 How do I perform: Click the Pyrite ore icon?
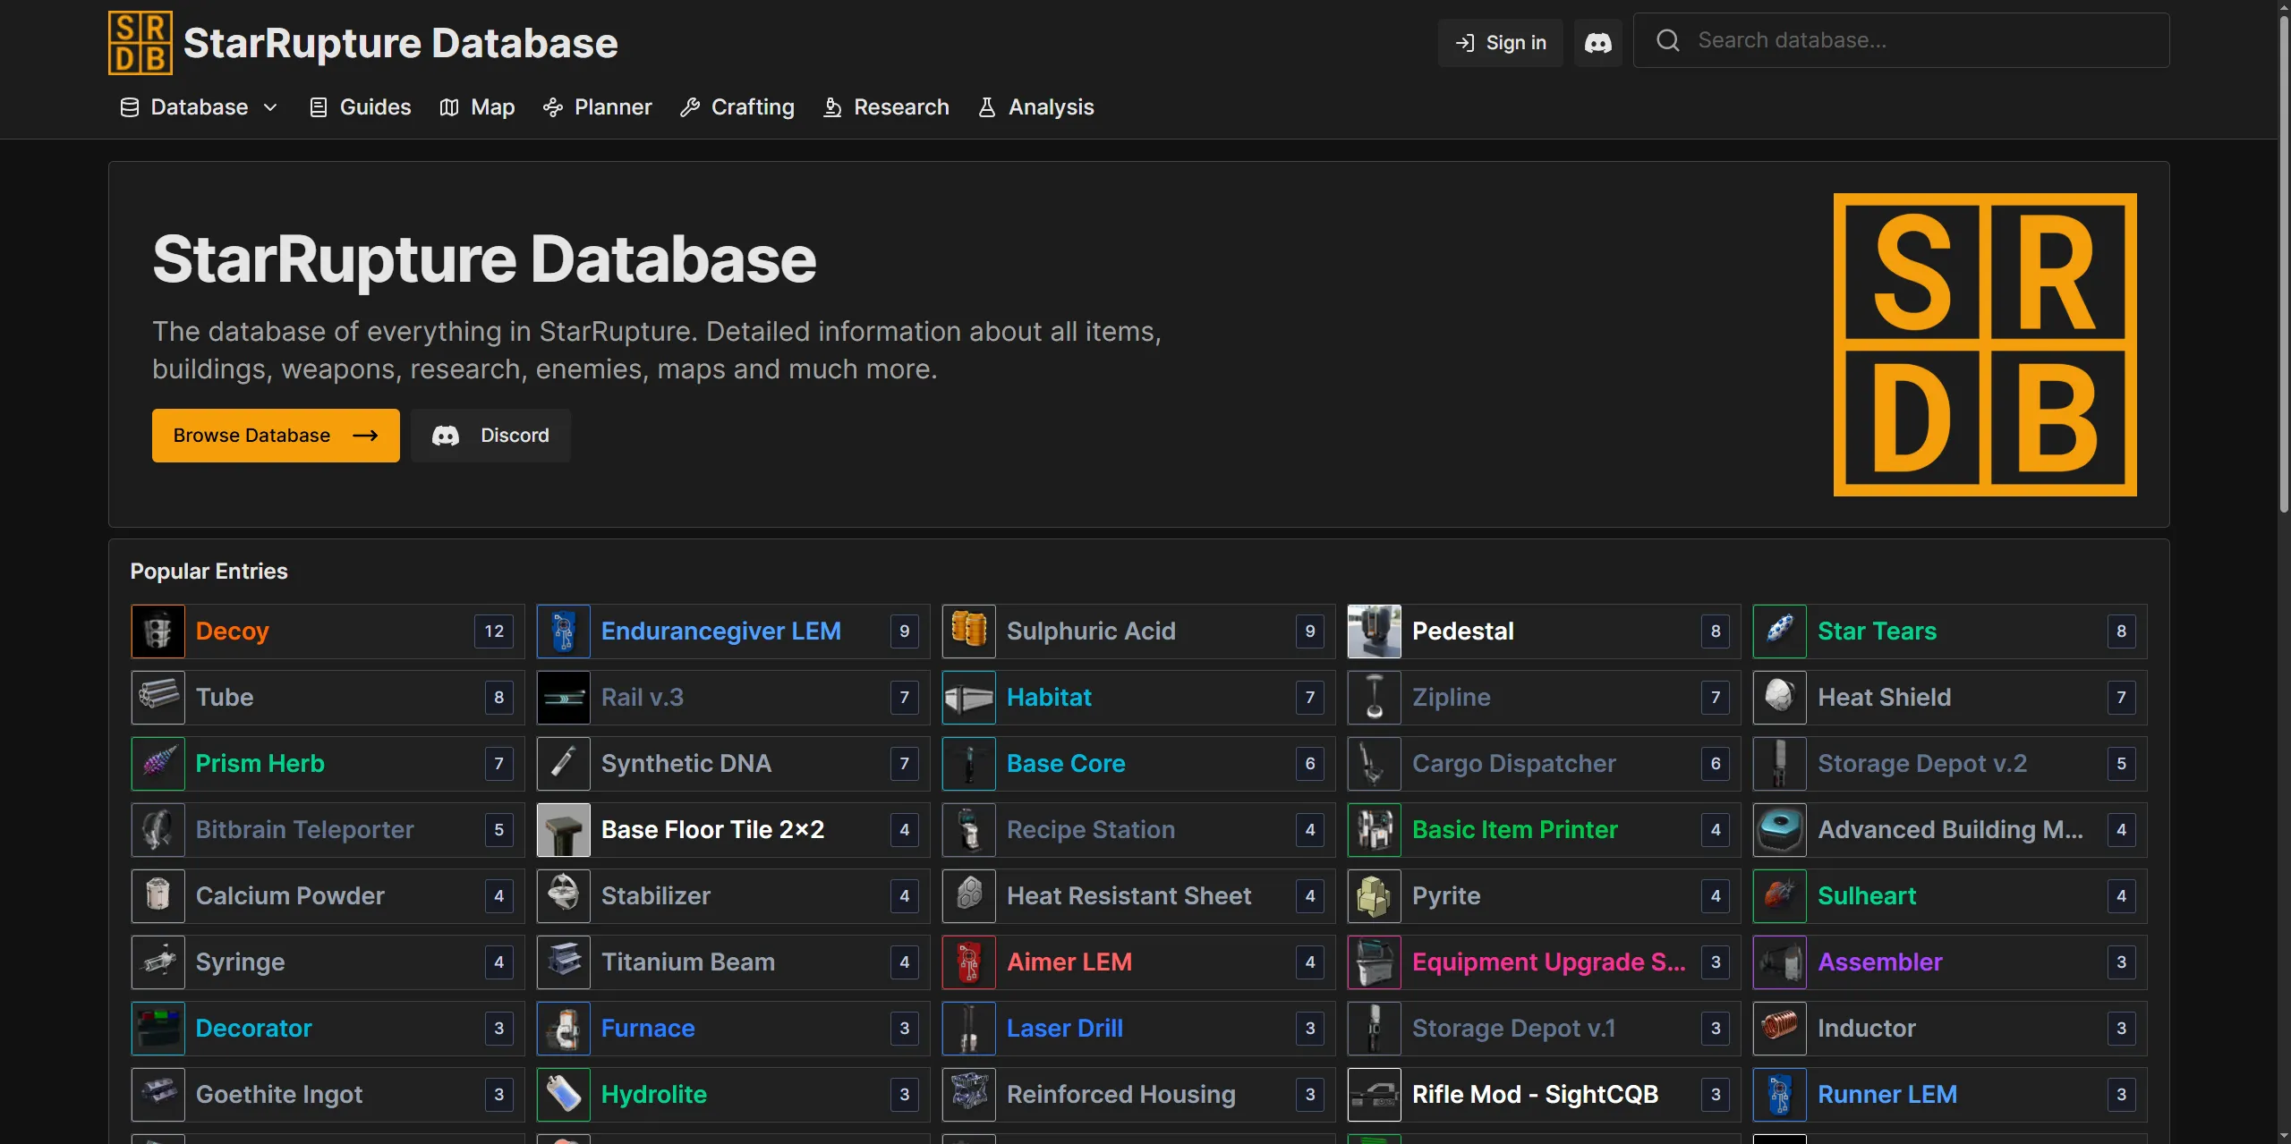[1375, 896]
